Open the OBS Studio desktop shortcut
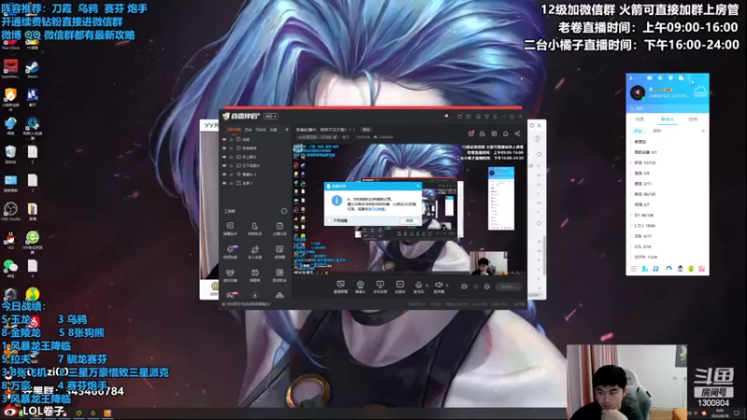 [x=10, y=211]
